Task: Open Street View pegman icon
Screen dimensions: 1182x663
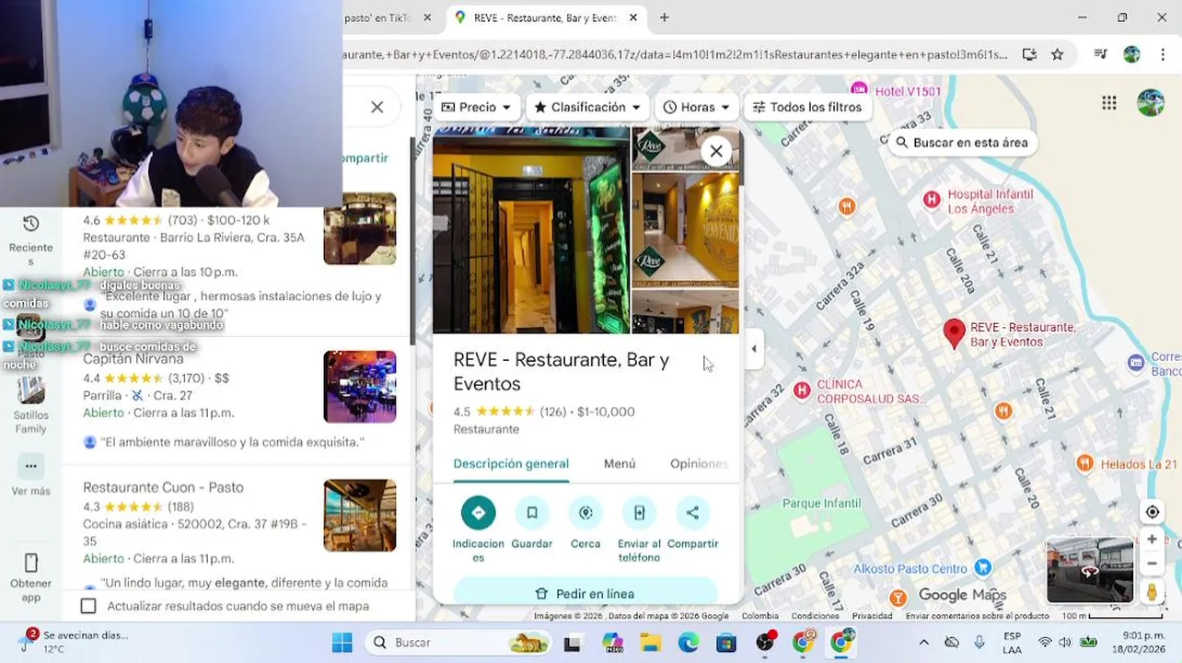Action: pyautogui.click(x=1152, y=592)
